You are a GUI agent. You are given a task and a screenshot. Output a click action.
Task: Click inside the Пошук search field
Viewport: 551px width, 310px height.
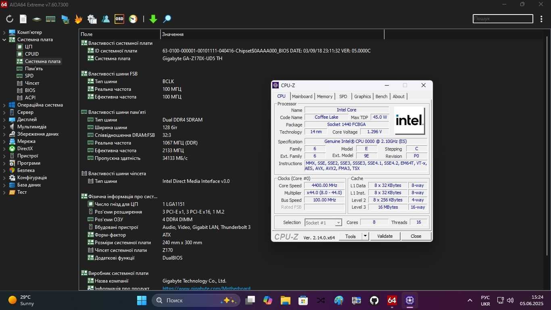(503, 19)
